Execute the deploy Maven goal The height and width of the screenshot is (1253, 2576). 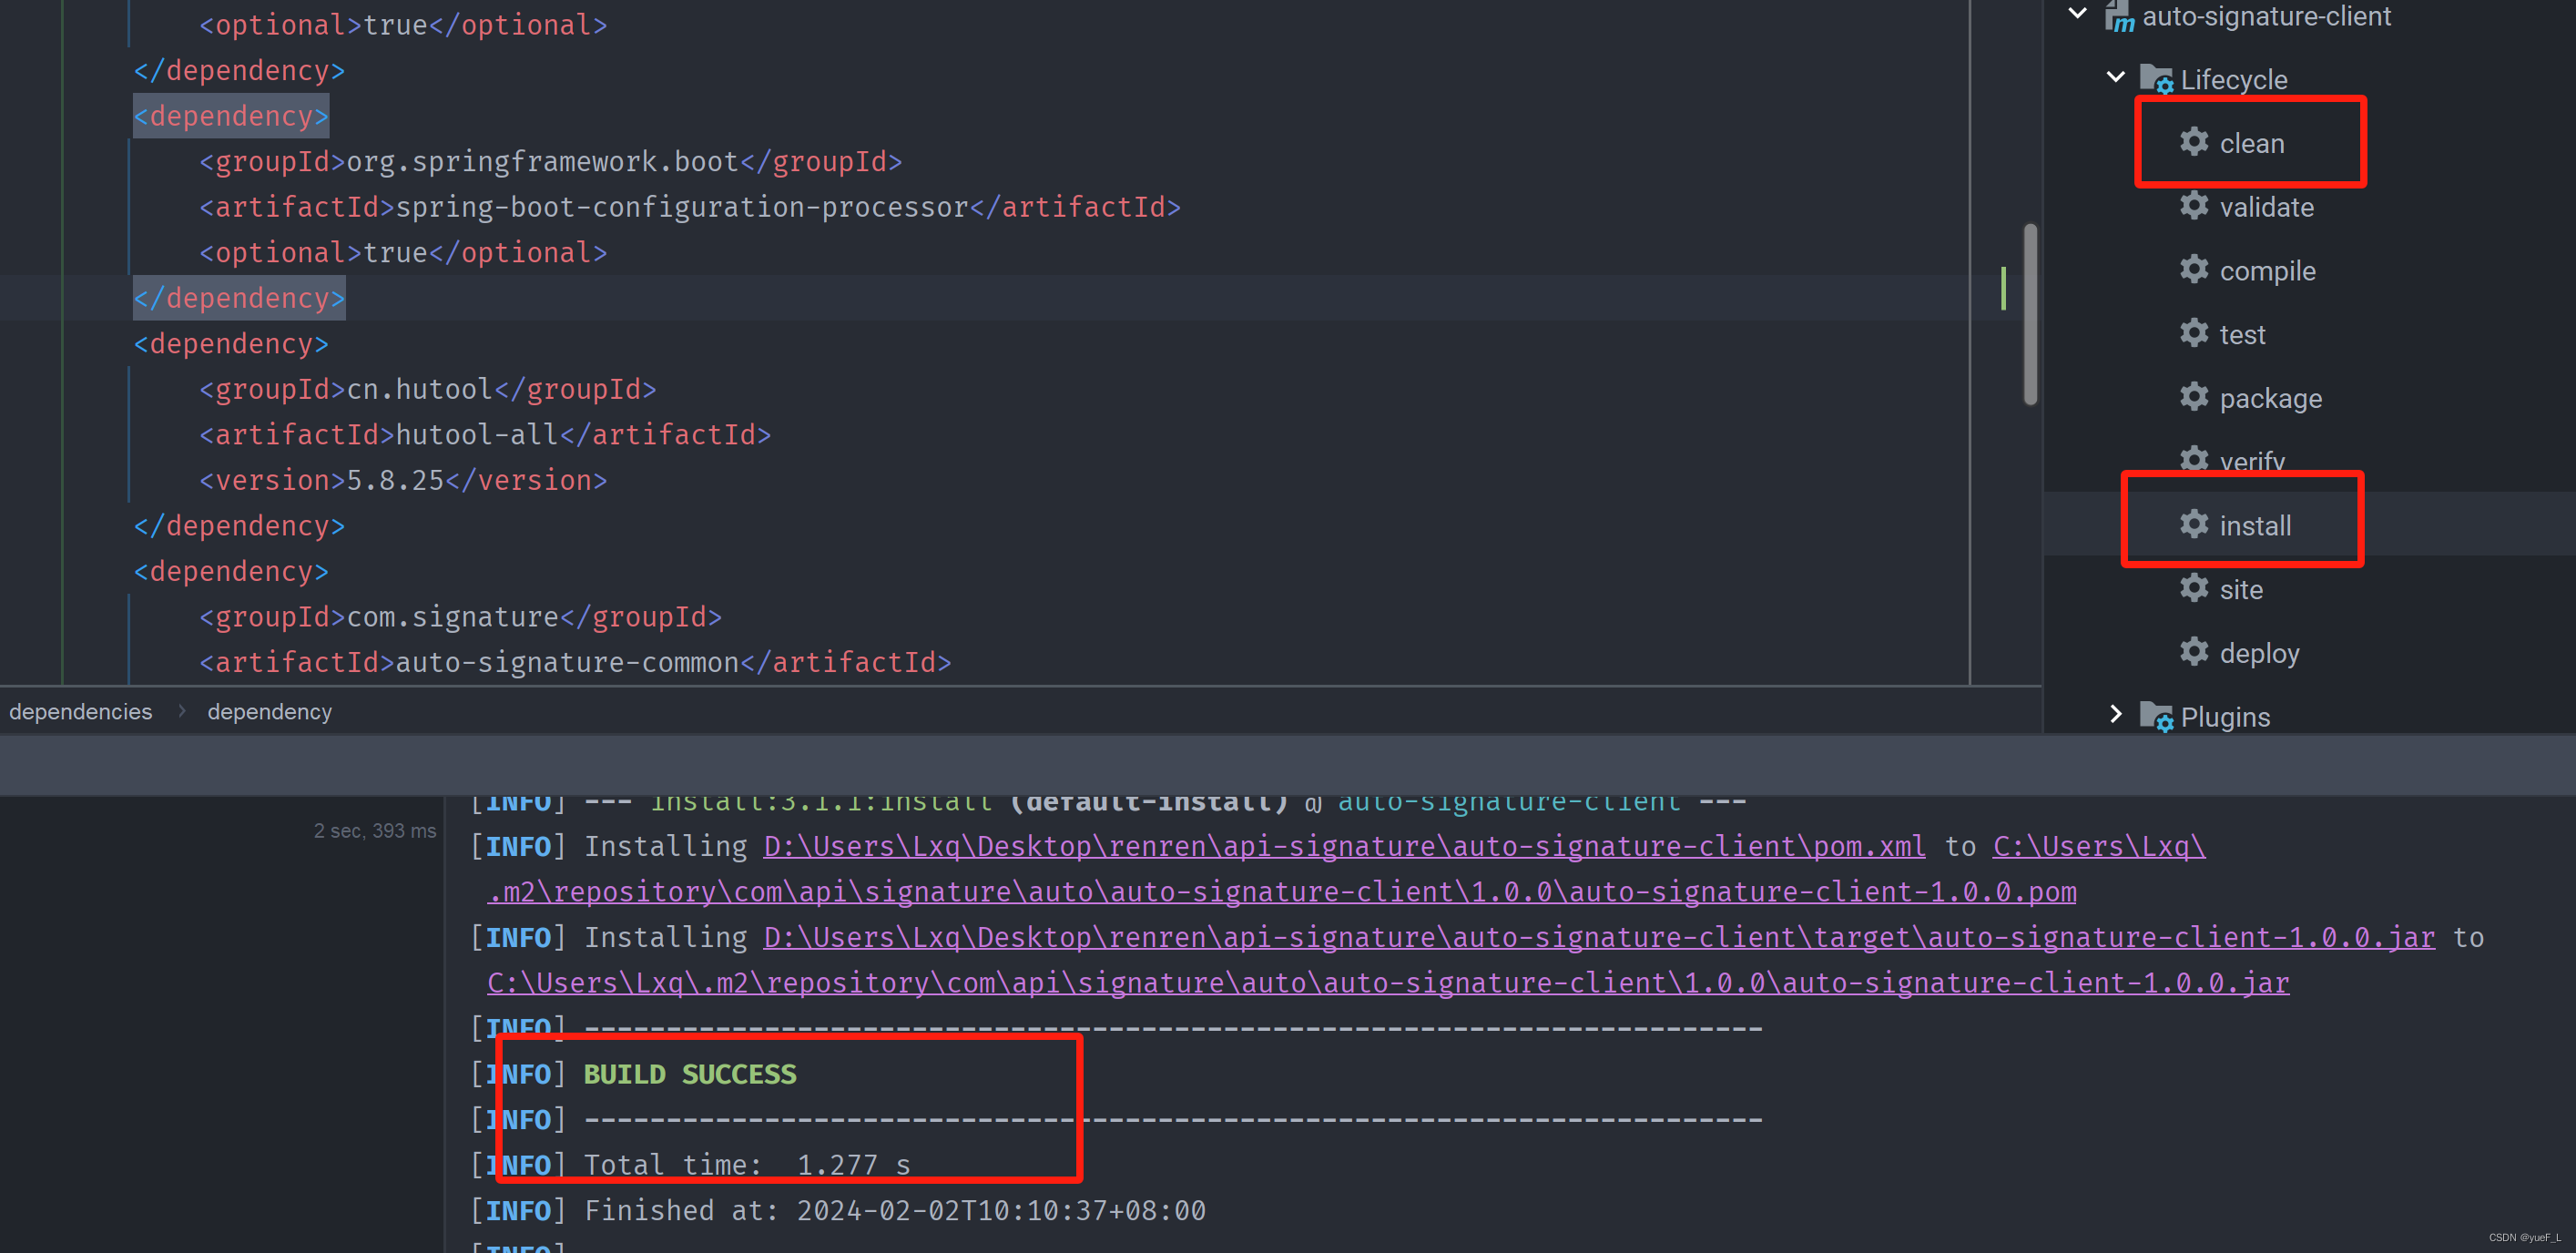coord(2260,652)
